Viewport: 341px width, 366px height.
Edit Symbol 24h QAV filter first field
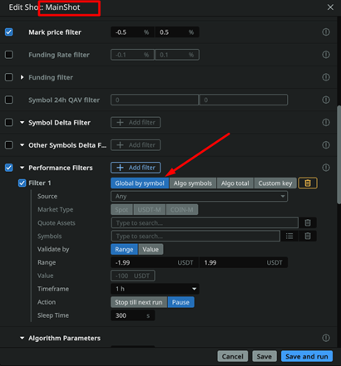pyautogui.click(x=155, y=100)
